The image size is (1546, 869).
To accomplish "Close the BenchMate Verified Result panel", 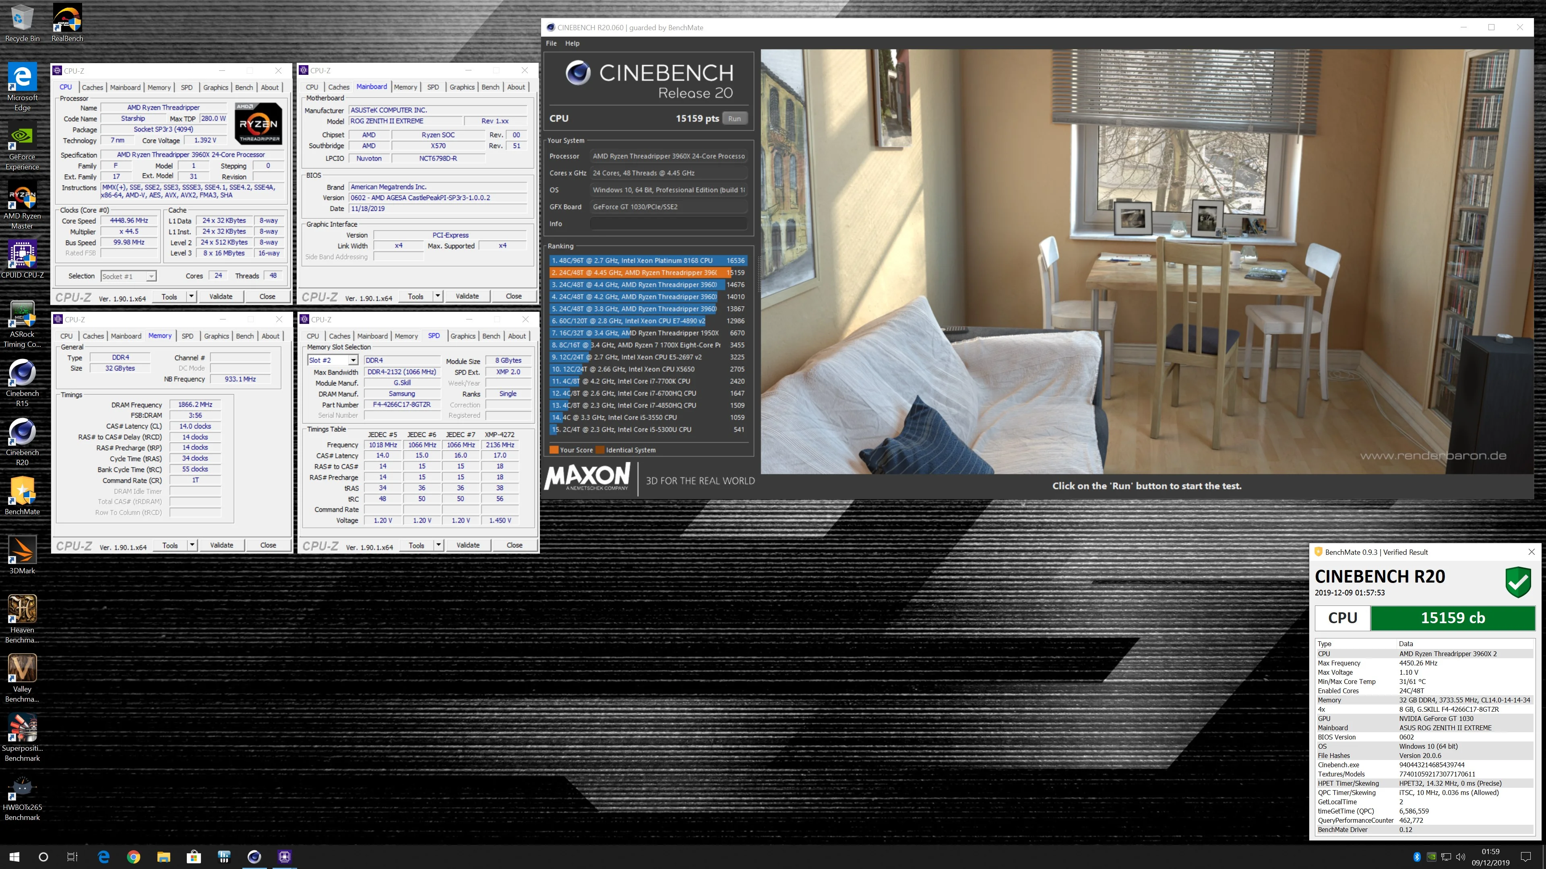I will pos(1531,552).
